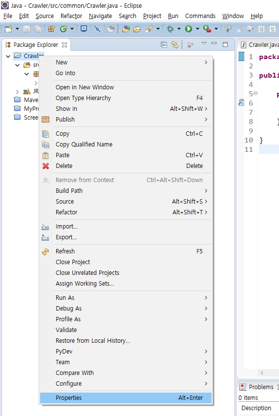Click the monitor-shaped toolbar icon
279x416 pixels.
point(84,29)
